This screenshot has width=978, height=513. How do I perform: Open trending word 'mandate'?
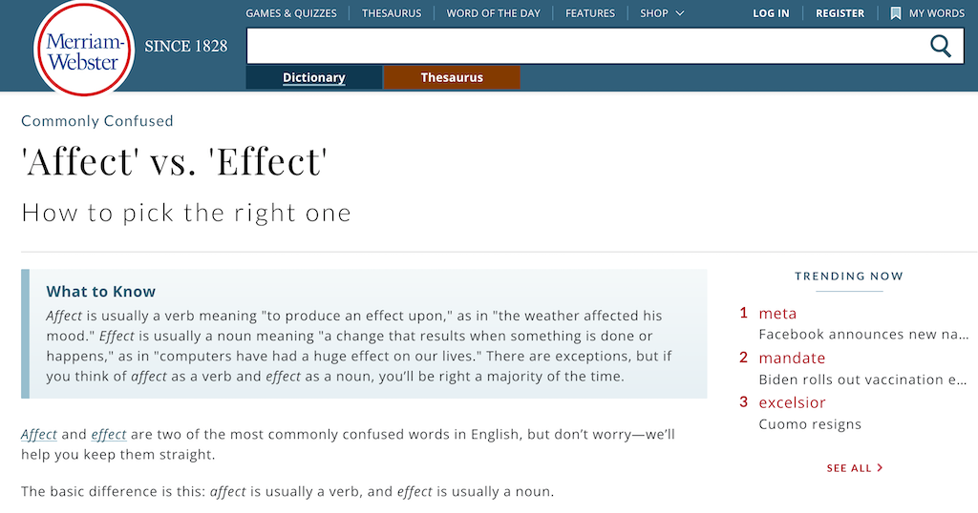792,359
